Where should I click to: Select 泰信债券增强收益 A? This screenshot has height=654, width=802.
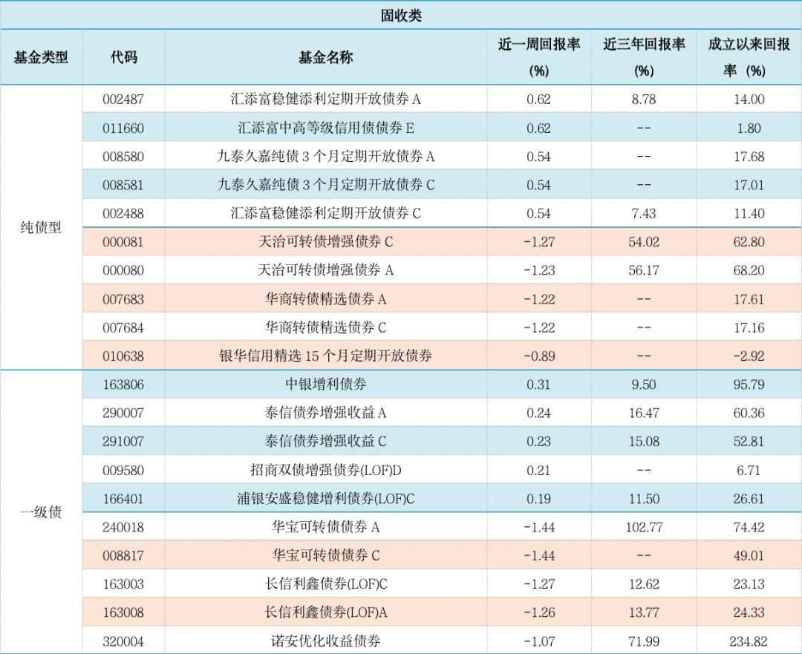(x=326, y=412)
